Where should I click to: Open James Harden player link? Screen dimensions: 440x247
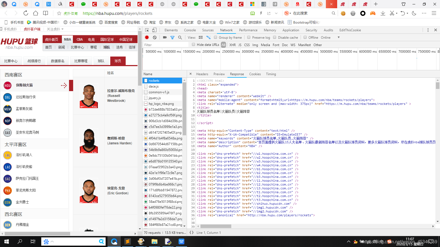coord(120,141)
